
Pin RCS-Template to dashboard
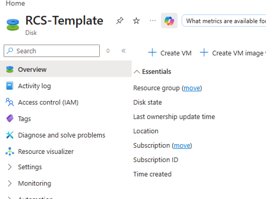point(120,21)
